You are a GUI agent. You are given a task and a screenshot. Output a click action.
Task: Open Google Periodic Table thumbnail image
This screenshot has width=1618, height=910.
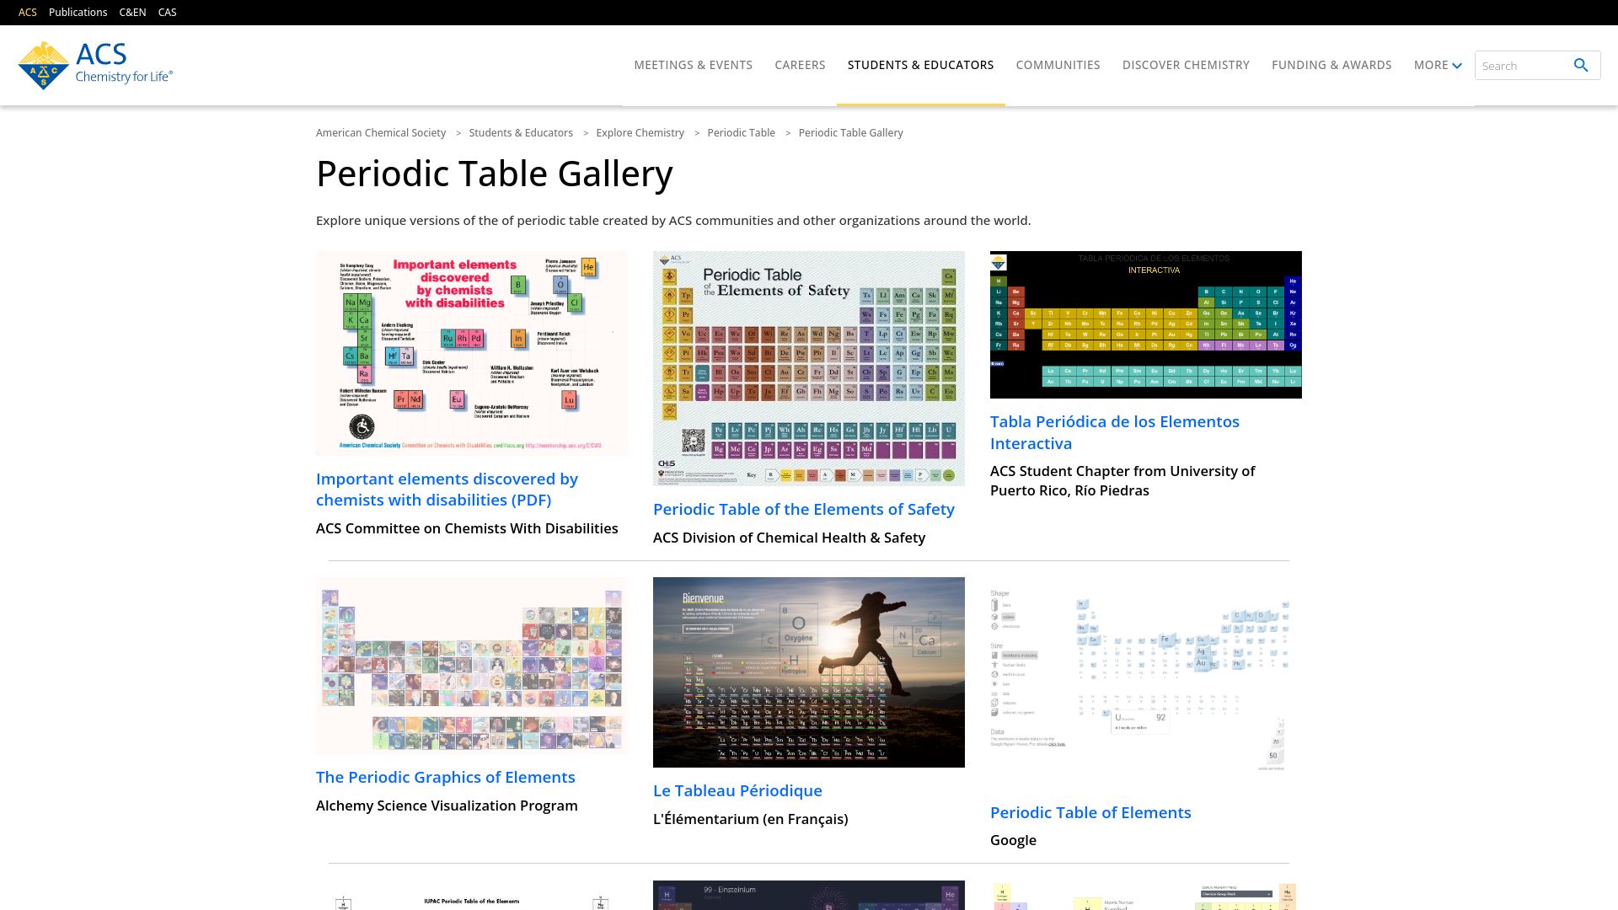pyautogui.click(x=1146, y=683)
